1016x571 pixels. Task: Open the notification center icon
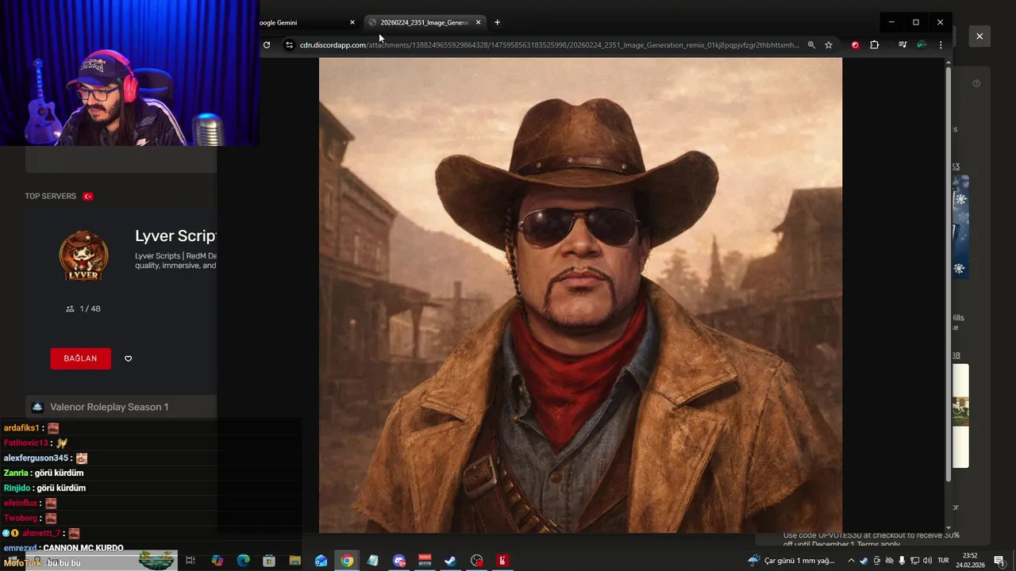(x=999, y=561)
